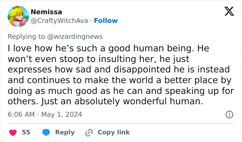
Task: Open Nemissa's Princess Peach profile avatar
Action: pos(18,16)
